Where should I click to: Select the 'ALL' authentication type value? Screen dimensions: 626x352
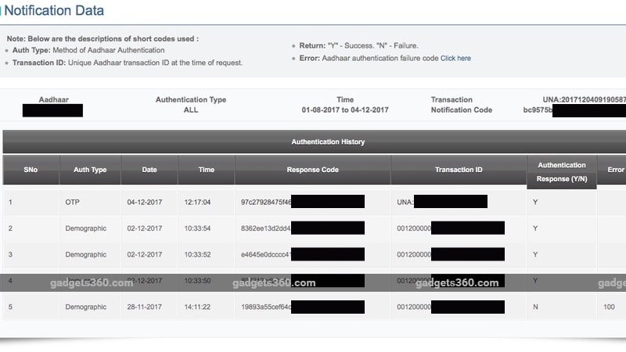click(x=191, y=110)
